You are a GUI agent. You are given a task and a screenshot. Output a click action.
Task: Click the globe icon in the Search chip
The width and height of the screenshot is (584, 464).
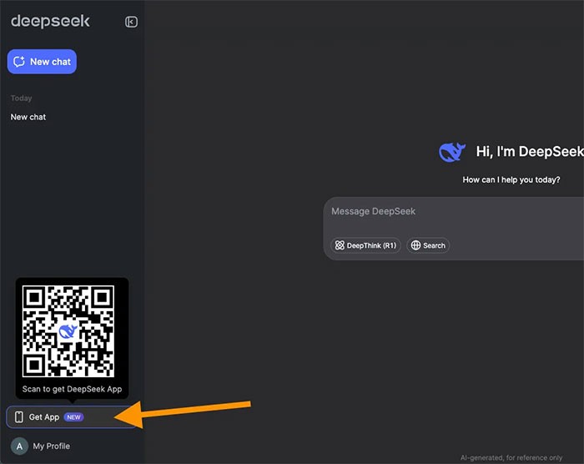point(416,245)
